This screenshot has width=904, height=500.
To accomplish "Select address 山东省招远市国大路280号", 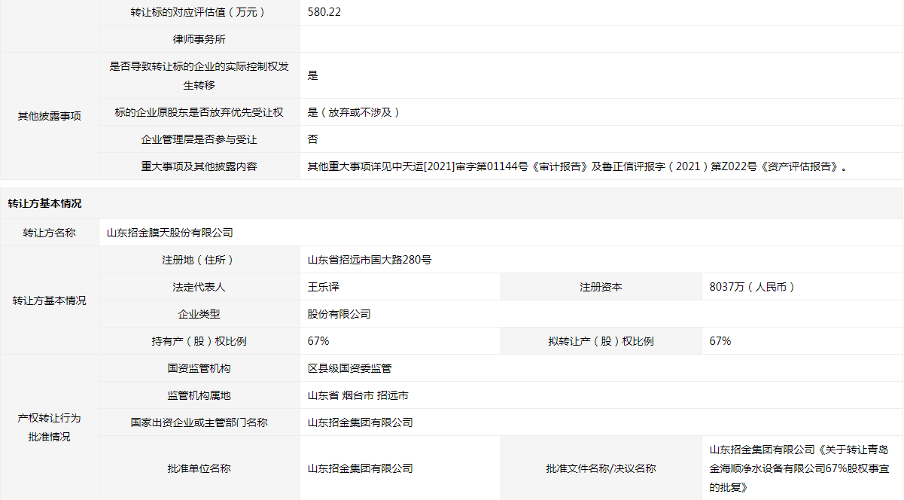I will pyautogui.click(x=370, y=260).
